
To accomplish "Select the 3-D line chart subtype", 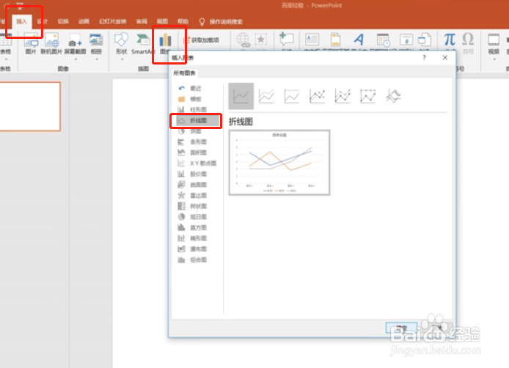I will (393, 96).
